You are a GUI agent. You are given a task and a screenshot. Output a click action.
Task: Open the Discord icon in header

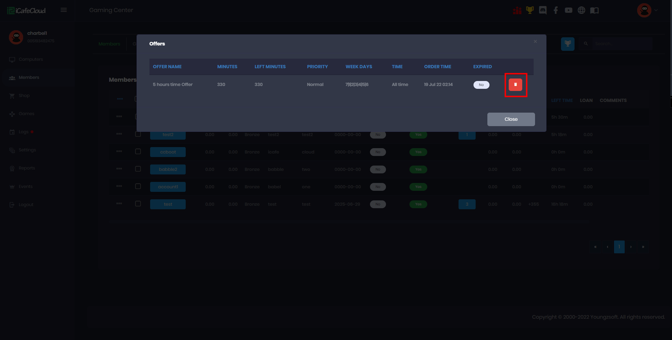(543, 10)
